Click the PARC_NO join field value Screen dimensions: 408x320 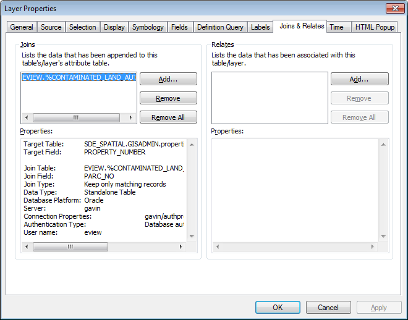tap(99, 176)
